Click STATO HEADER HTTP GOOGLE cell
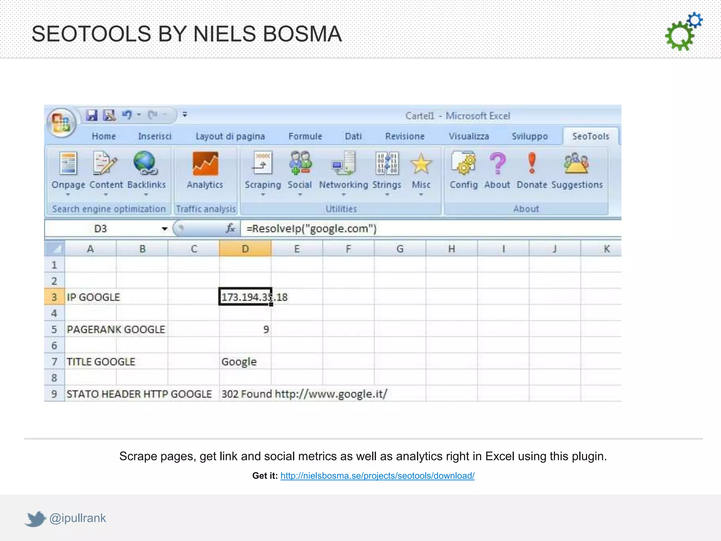Screen dimensions: 721x541 90,394
